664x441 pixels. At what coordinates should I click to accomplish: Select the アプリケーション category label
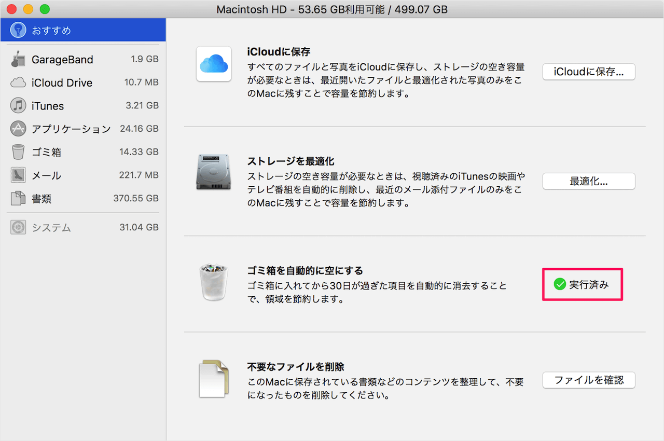coord(71,129)
